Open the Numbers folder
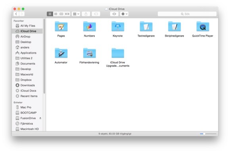 coord(89,27)
